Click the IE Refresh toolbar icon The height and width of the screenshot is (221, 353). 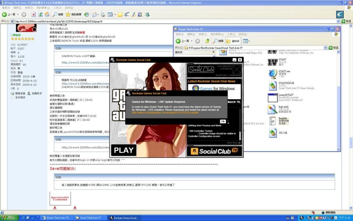click(40, 15)
